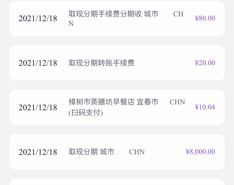Click the date on the ¥10.04 row
Viewport: 234px width, 185px height.
click(38, 107)
